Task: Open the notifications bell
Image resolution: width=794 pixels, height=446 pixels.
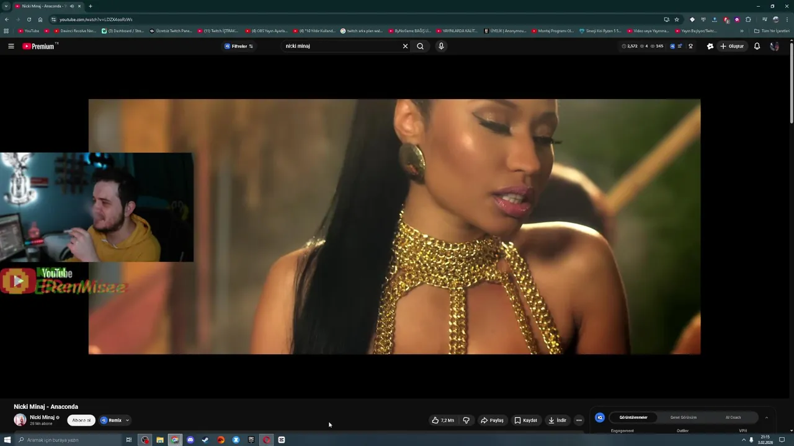Action: (757, 46)
